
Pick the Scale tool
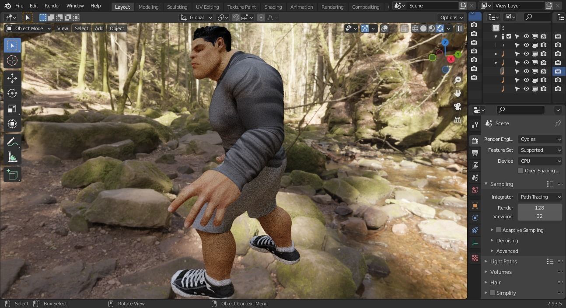point(12,108)
